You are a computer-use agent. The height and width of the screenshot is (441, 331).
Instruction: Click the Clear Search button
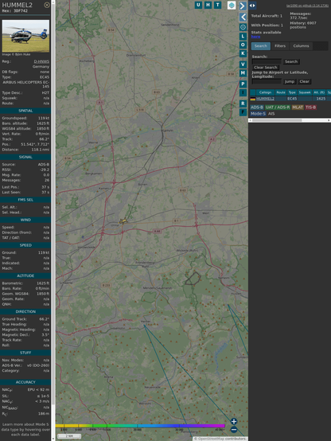pos(266,67)
